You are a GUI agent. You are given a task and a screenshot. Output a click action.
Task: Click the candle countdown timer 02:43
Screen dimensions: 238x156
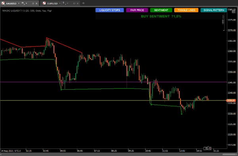[207, 148]
